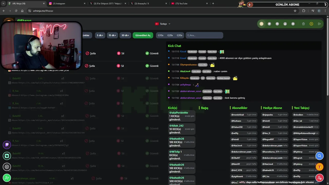Close the YouTube tab
The height and width of the screenshot is (185, 329).
(x=207, y=4)
